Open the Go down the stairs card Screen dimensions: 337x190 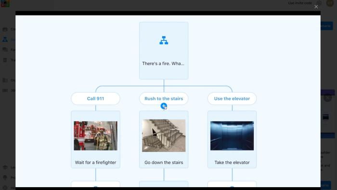(164, 139)
